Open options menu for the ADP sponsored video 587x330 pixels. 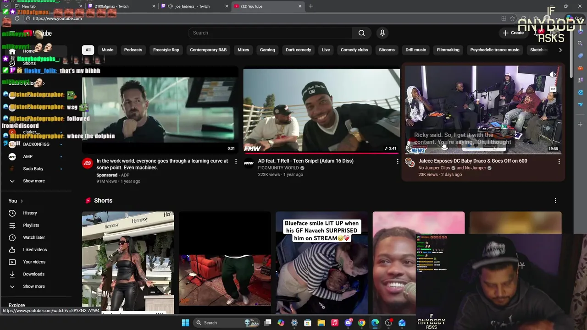236,161
